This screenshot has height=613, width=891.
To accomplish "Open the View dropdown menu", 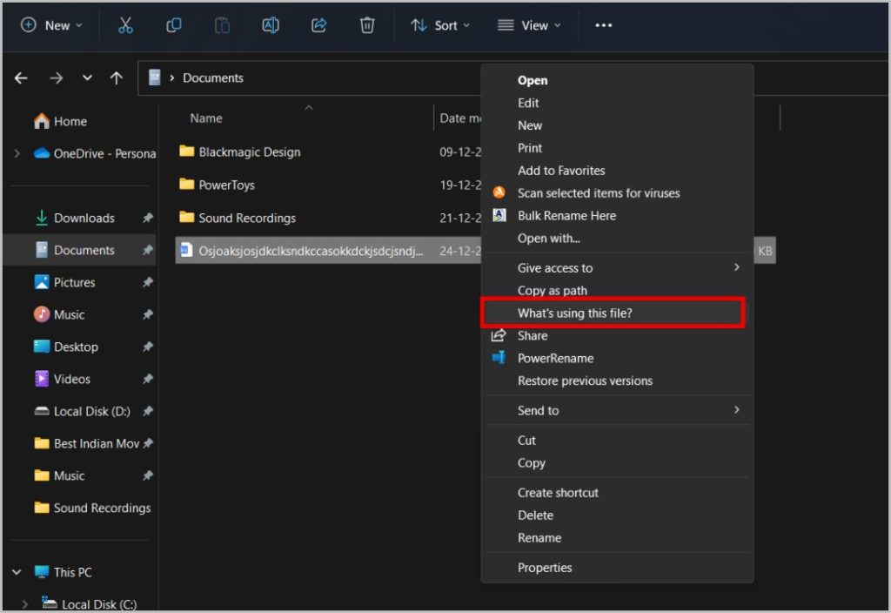I will coord(529,25).
